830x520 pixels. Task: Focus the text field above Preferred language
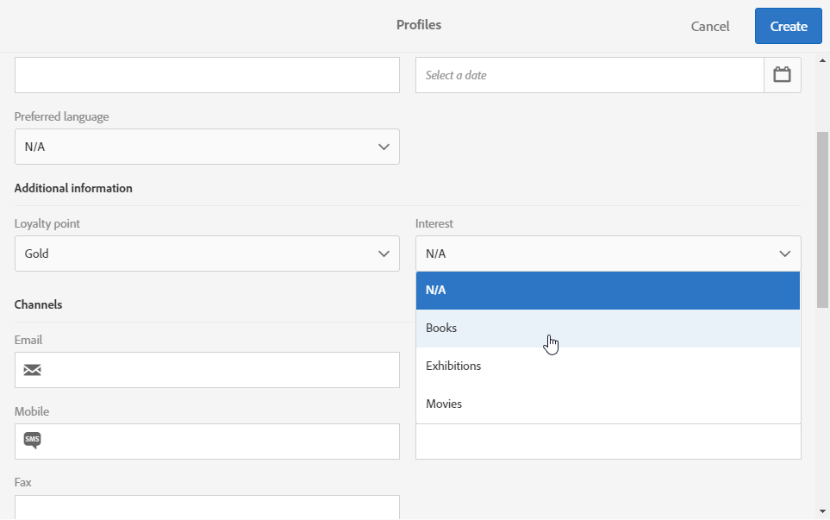point(207,75)
